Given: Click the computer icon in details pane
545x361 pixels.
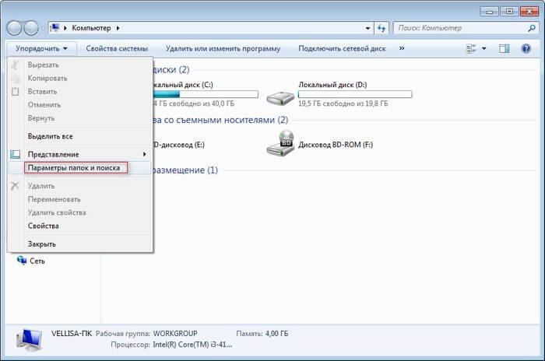Looking at the screenshot, I should (x=26, y=336).
